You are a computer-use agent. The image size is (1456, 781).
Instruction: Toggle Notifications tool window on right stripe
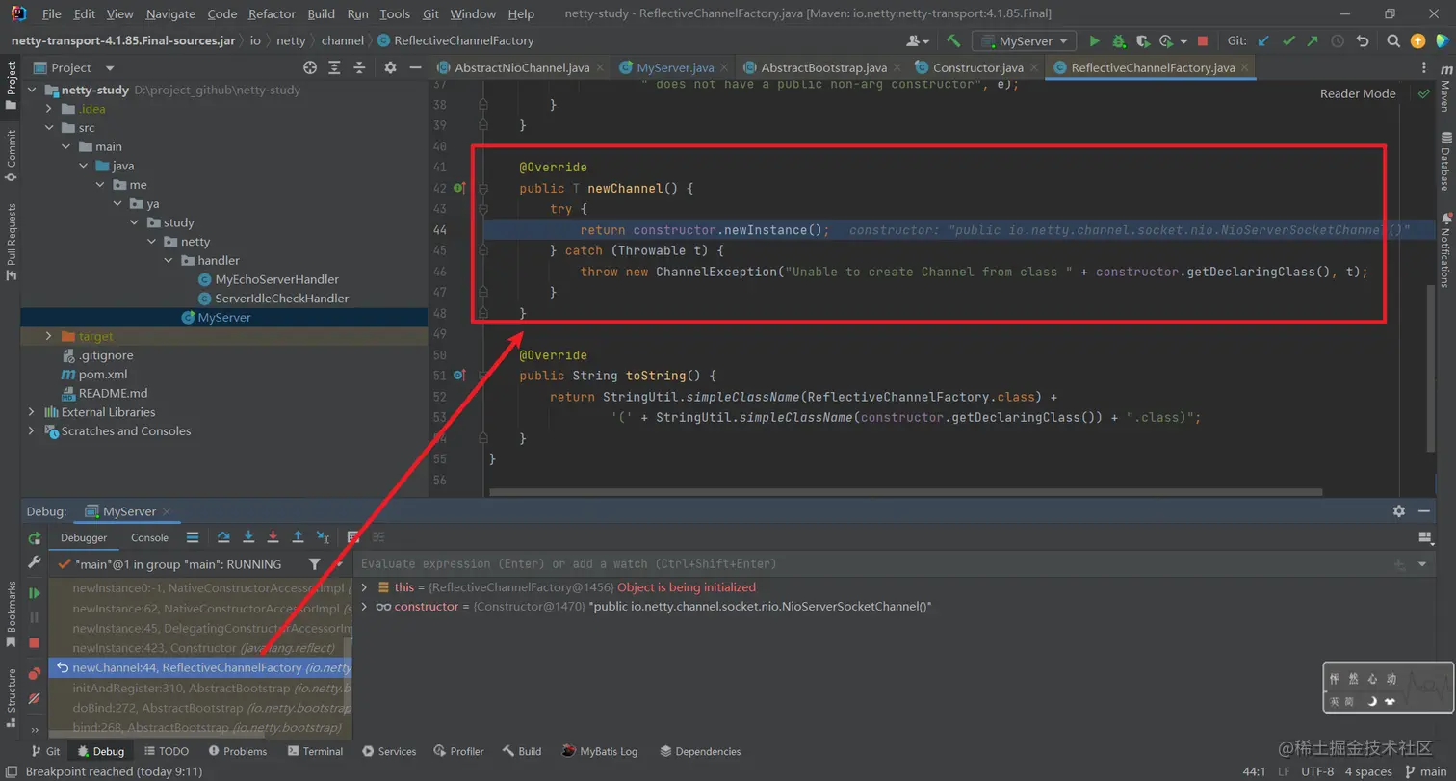click(x=1445, y=249)
